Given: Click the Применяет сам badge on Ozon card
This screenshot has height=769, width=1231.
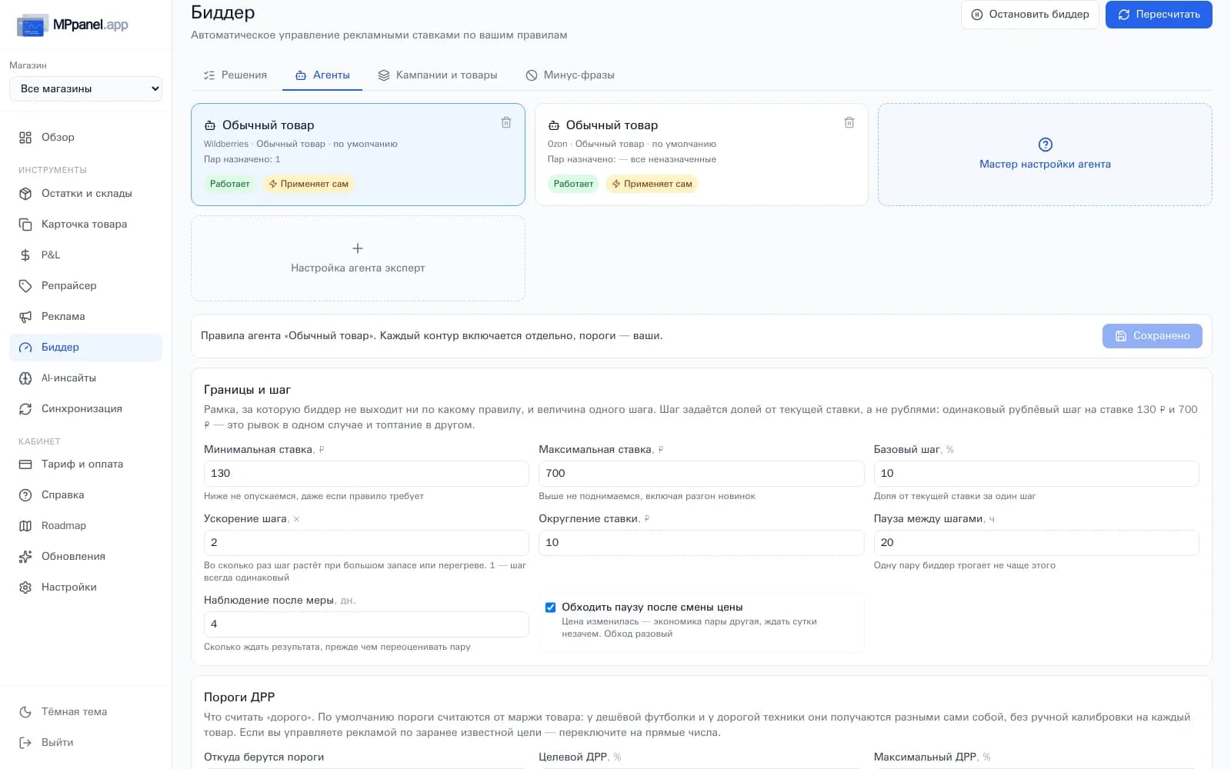Looking at the screenshot, I should click(x=652, y=184).
